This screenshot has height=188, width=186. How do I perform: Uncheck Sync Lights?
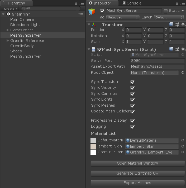point(132,100)
